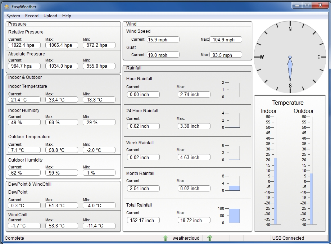
Task: Click the USB Connected status indicator
Action: pos(288,238)
